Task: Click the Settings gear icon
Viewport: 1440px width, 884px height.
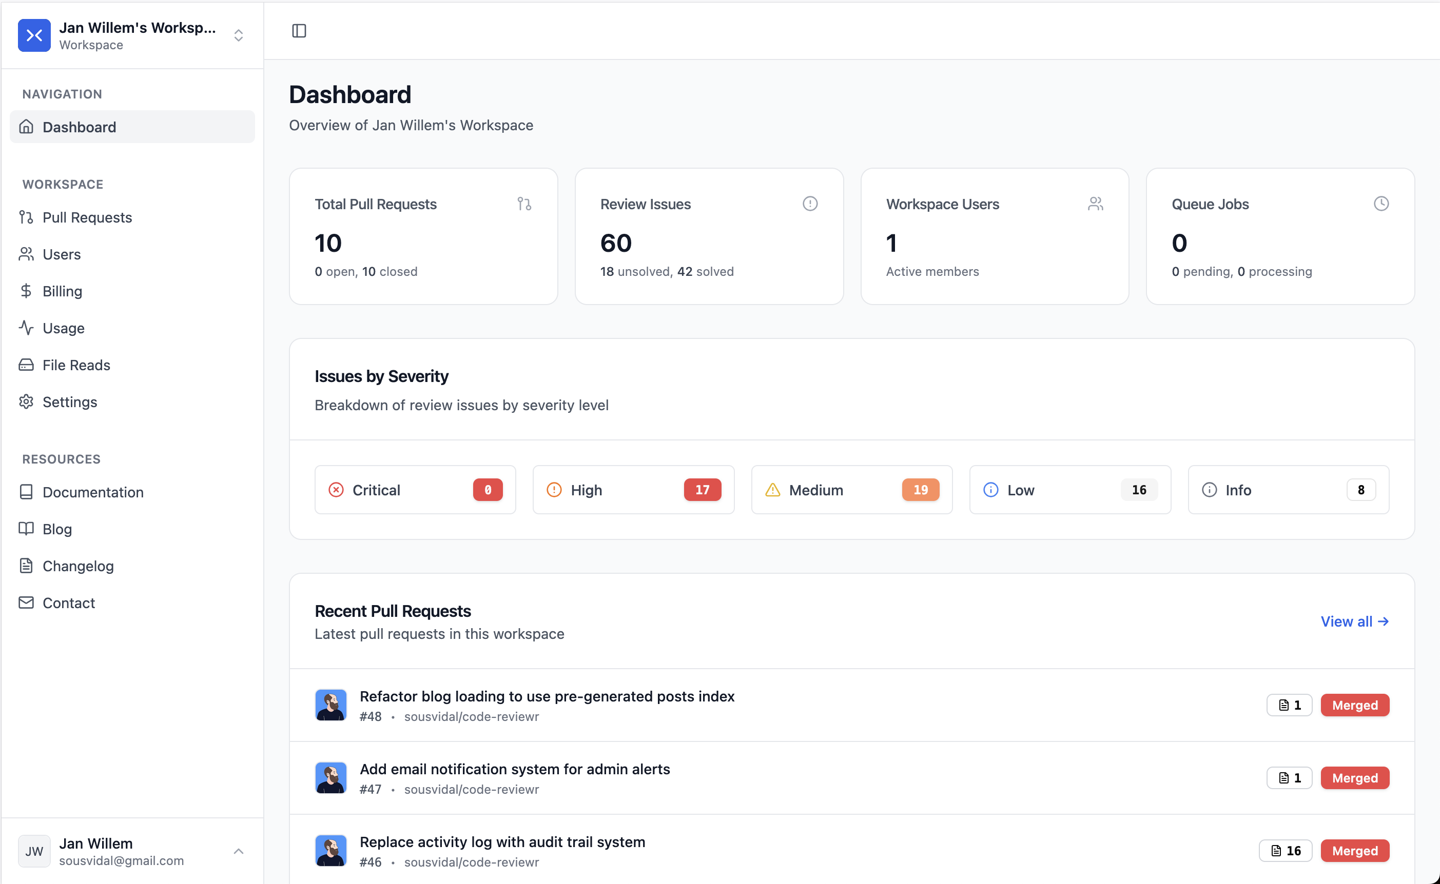Action: click(26, 401)
